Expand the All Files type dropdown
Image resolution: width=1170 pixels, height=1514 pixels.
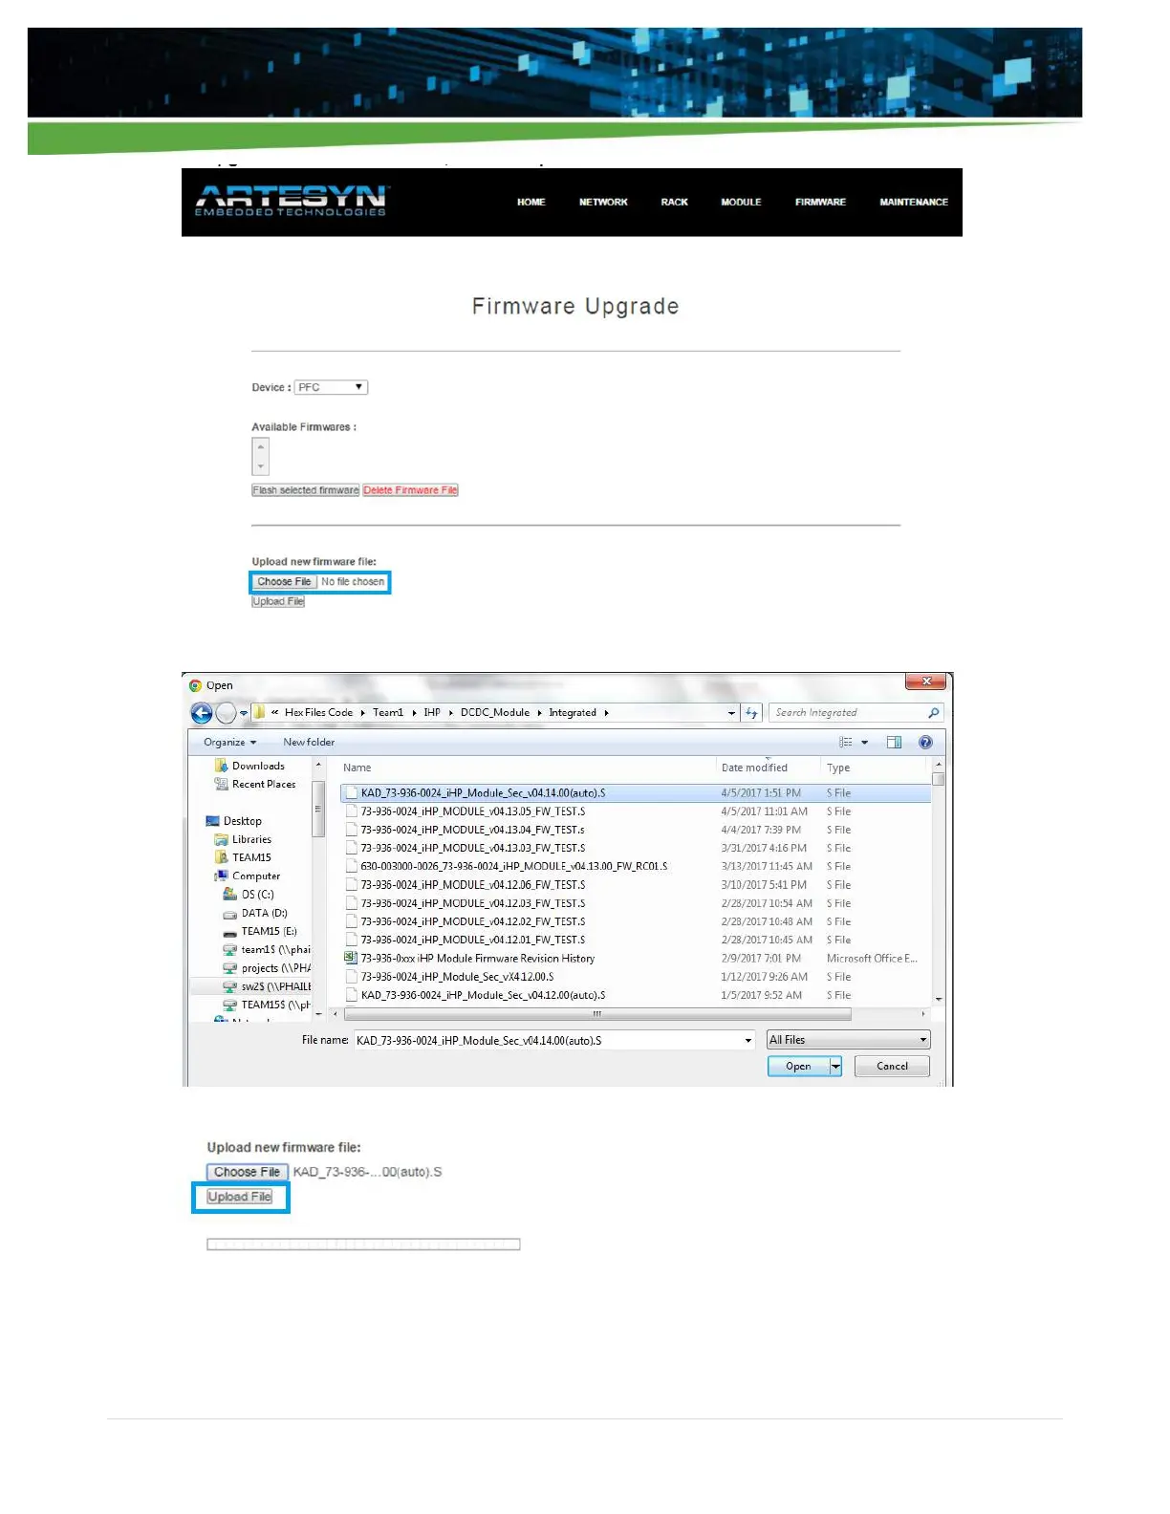tap(848, 1040)
